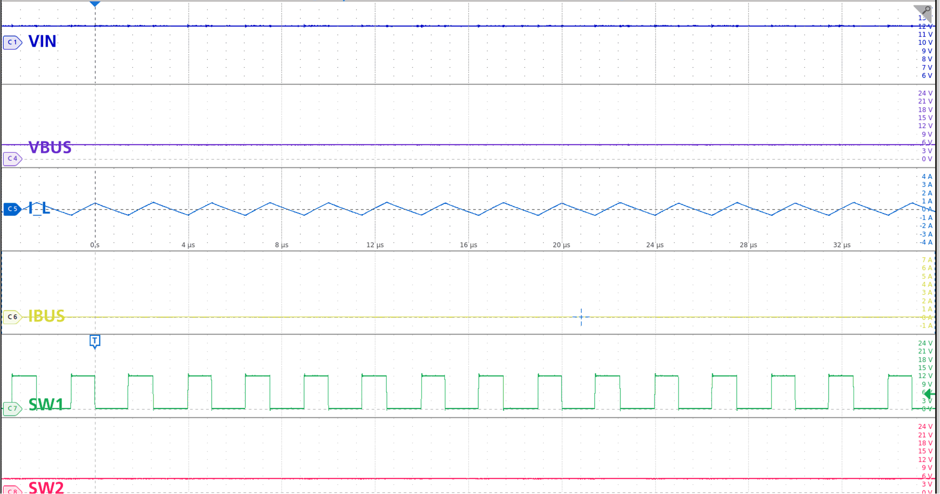Screen dimensions: 940x494
Task: Click the blue trigger position triangle
Action: pyautogui.click(x=95, y=4)
